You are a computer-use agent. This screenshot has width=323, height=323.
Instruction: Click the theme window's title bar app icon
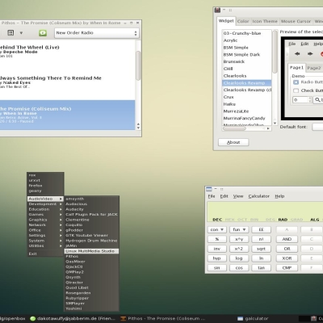[x=217, y=10]
